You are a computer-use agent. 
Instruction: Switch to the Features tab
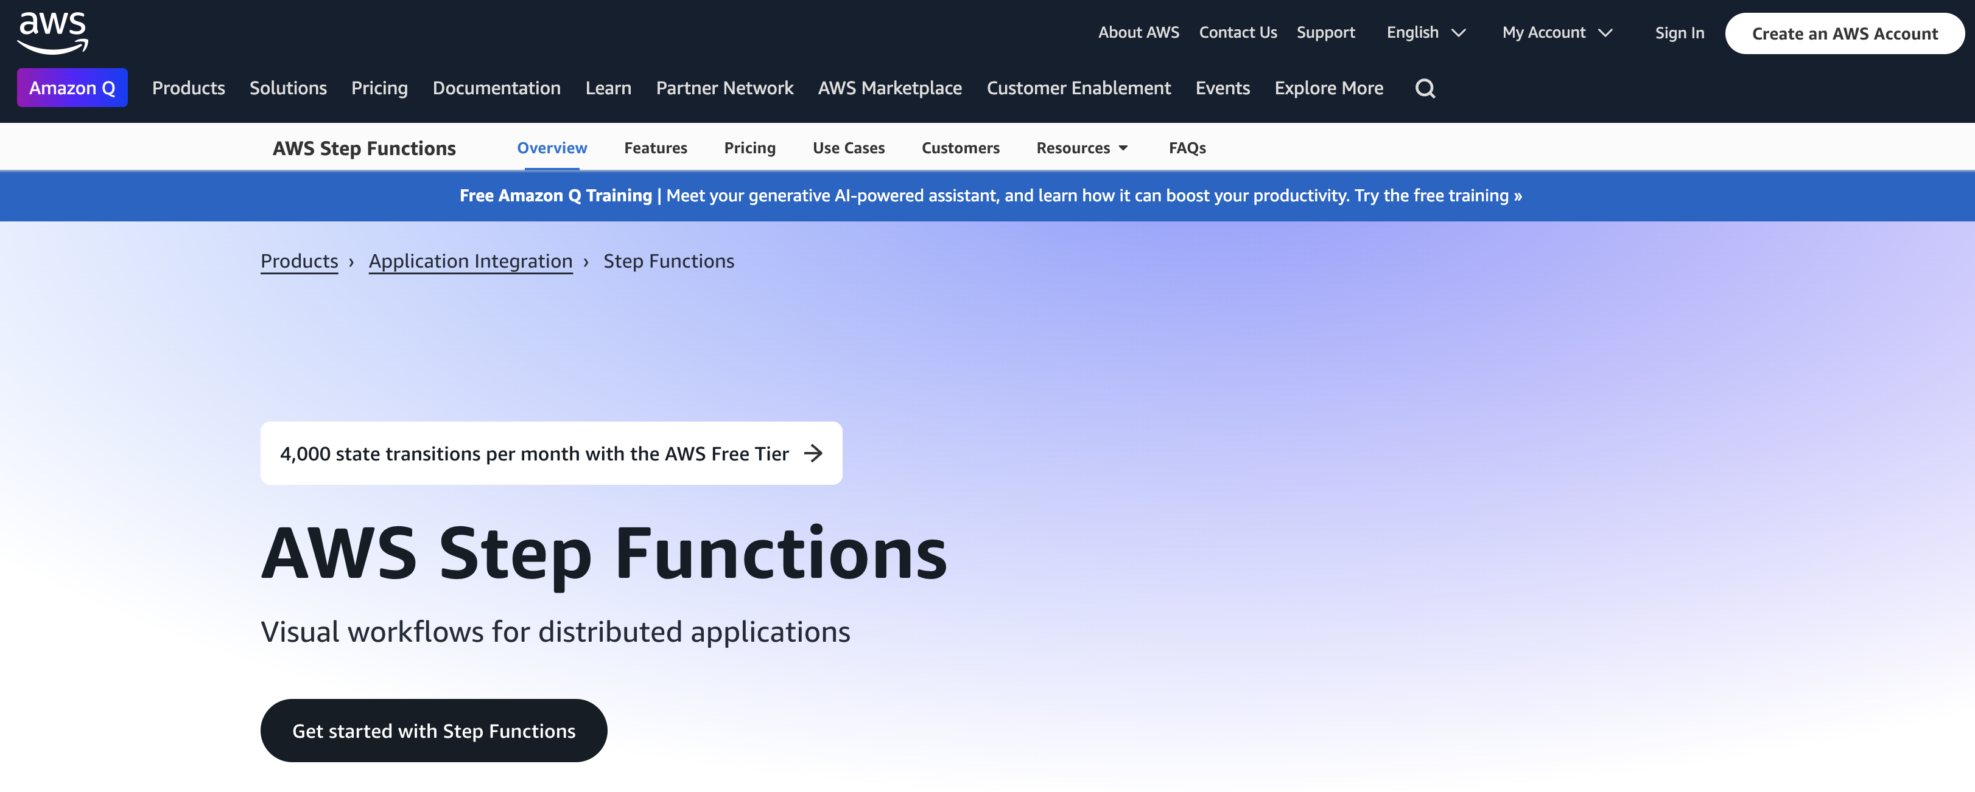(x=656, y=148)
